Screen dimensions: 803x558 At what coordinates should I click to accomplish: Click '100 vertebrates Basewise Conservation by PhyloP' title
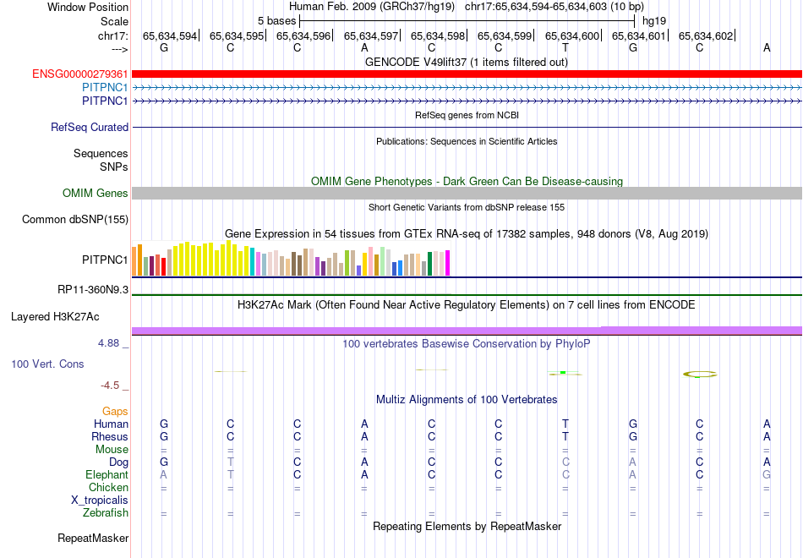pos(467,344)
